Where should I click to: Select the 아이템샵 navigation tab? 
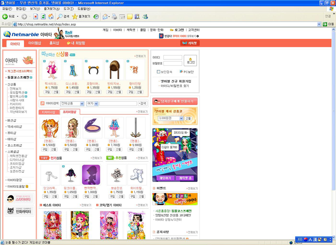[x=34, y=43]
